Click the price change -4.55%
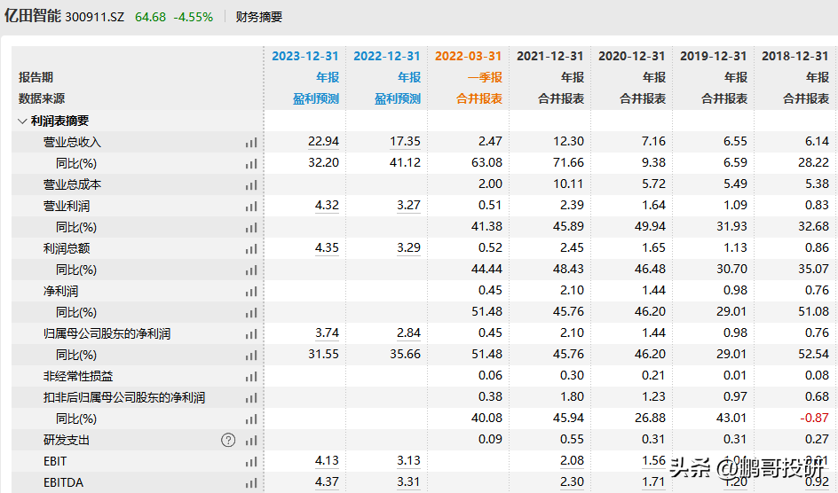This screenshot has width=838, height=493. pyautogui.click(x=194, y=17)
